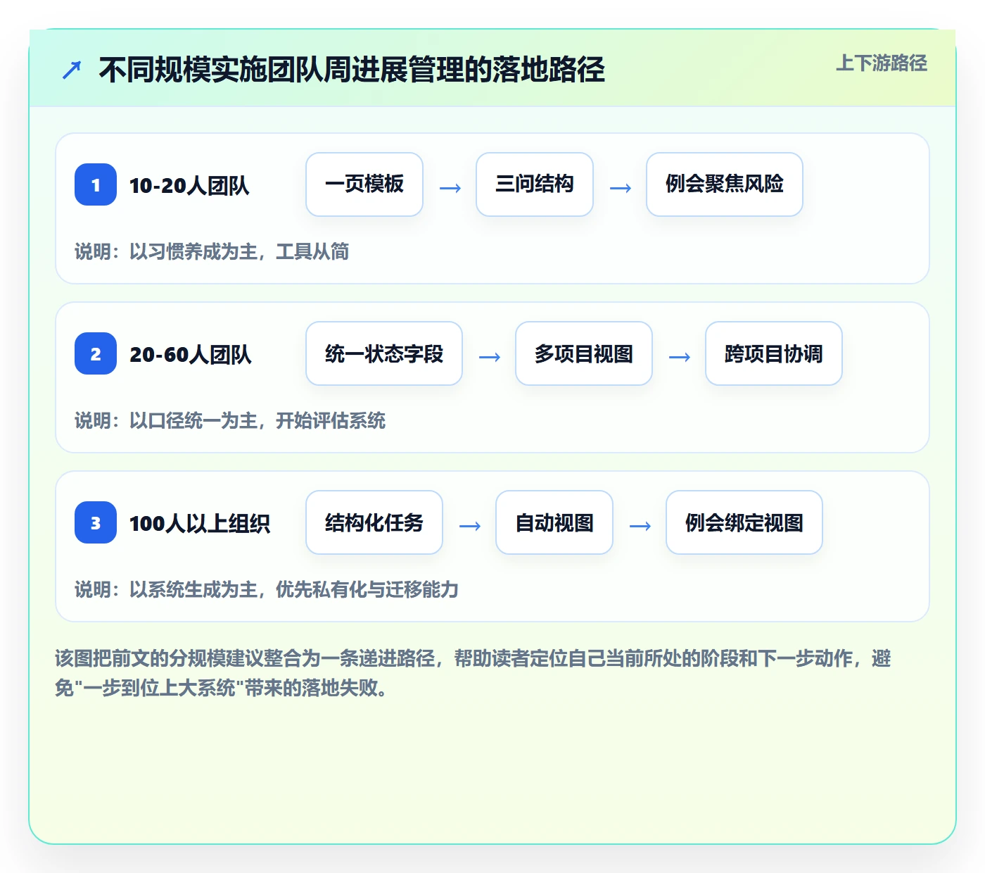Choose the 例会绑定视图 step box
Image resolution: width=985 pixels, height=873 pixels.
coord(744,522)
